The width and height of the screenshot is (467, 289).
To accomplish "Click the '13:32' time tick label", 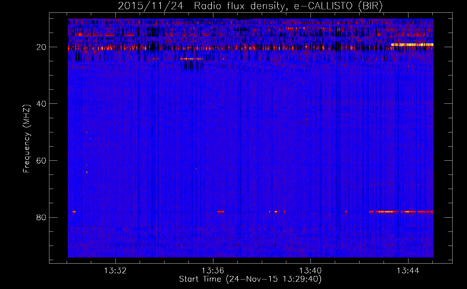I will click(115, 271).
